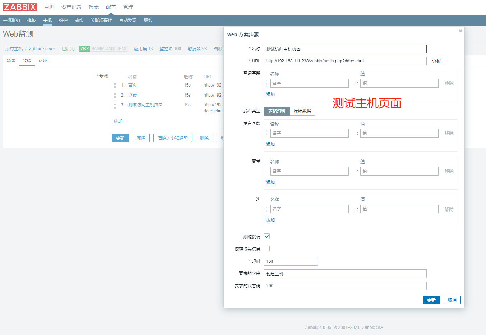This screenshot has height=335, width=486.
Task: Open the 管理 top menu
Action: (128, 7)
